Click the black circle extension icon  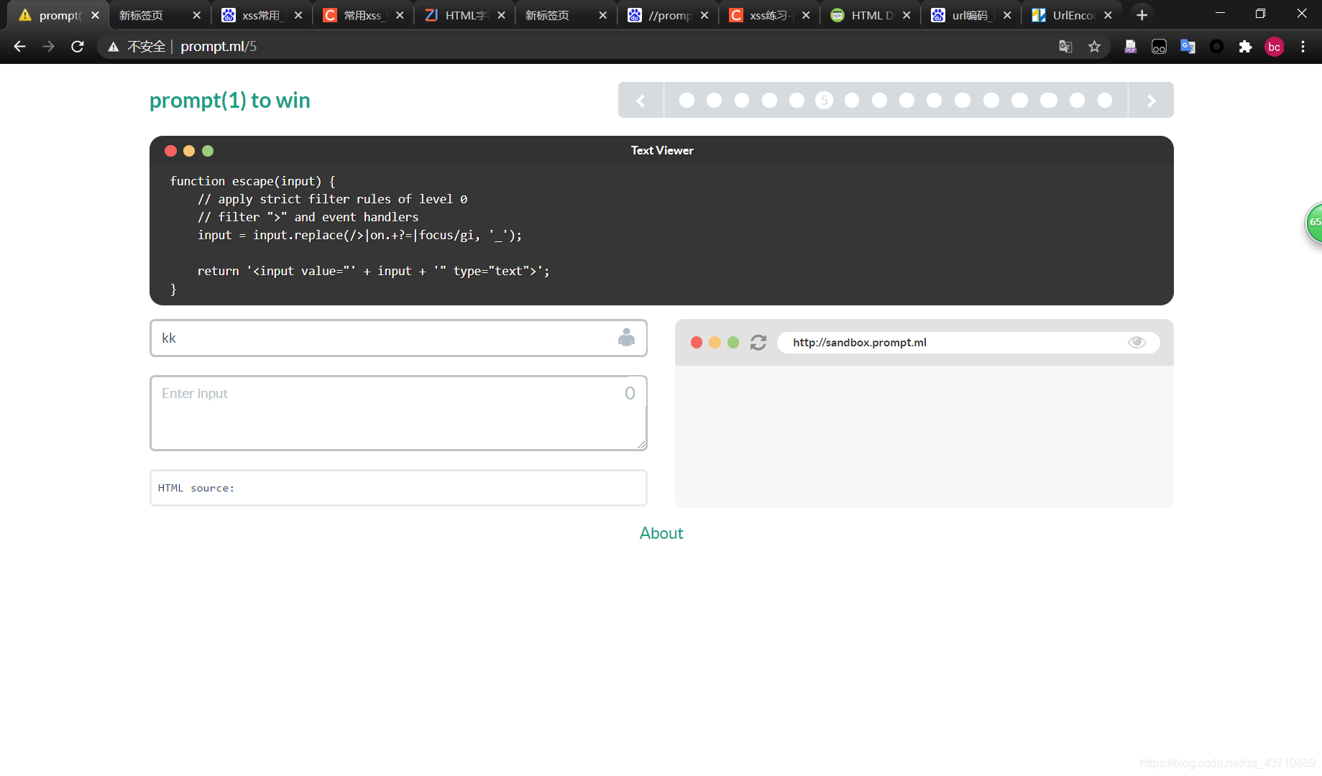pos(1216,47)
